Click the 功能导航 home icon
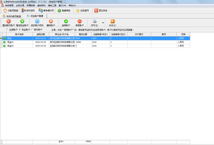Image resolution: width=214 pixels, height=145 pixels. pos(5,10)
